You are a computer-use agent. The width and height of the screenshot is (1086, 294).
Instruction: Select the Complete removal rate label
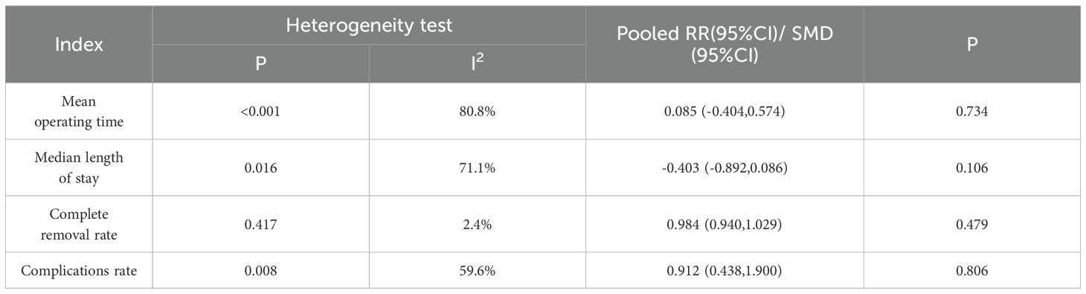tap(79, 223)
